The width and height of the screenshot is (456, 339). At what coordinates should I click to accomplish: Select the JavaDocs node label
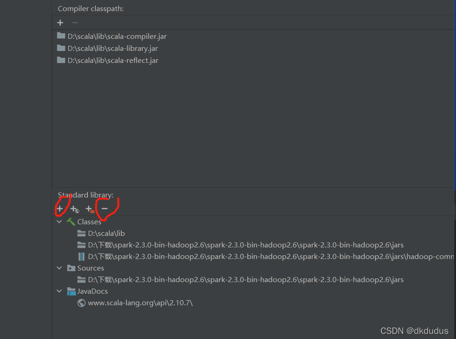pos(93,291)
